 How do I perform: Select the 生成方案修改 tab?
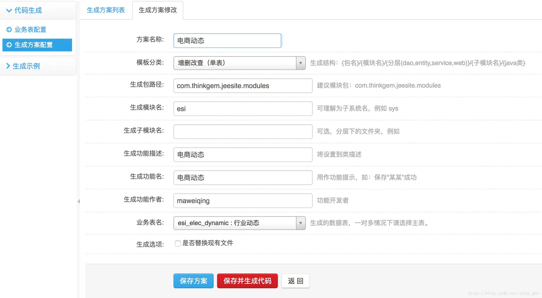[x=158, y=10]
